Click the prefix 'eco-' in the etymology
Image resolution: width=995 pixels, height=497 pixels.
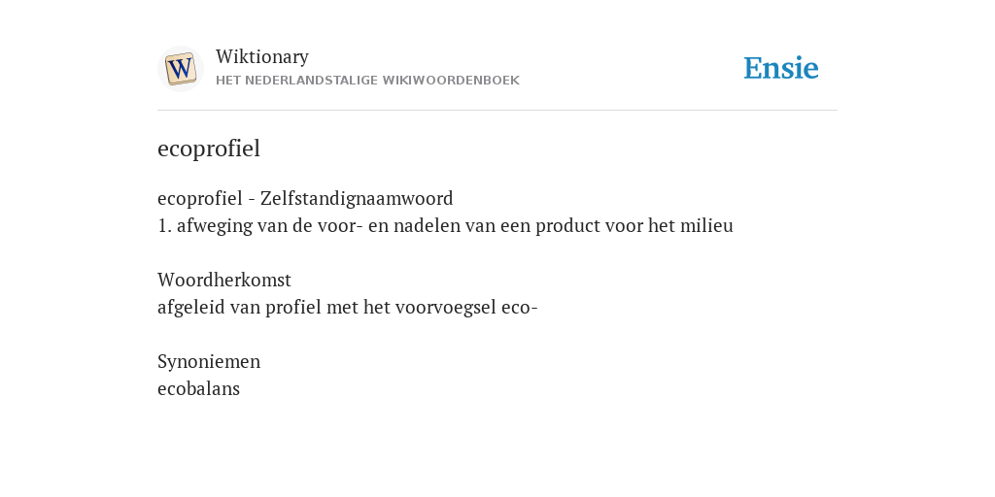tap(520, 308)
